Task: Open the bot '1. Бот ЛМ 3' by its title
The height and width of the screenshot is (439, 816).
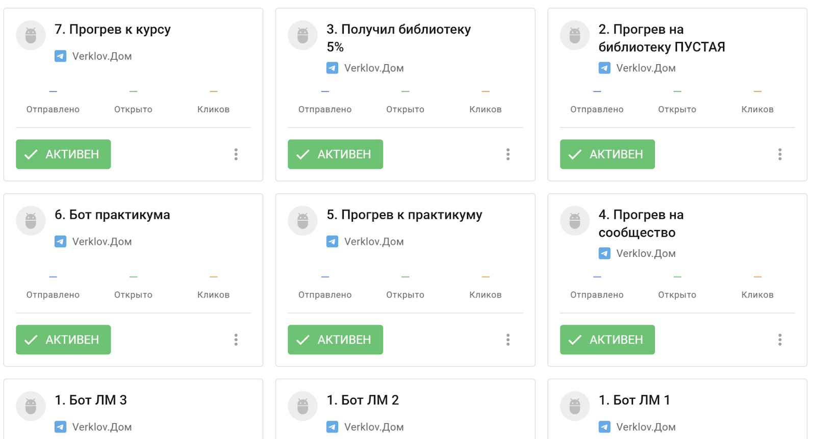Action: coord(92,400)
